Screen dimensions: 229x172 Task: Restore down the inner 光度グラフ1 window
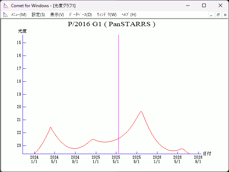[x=218, y=15]
